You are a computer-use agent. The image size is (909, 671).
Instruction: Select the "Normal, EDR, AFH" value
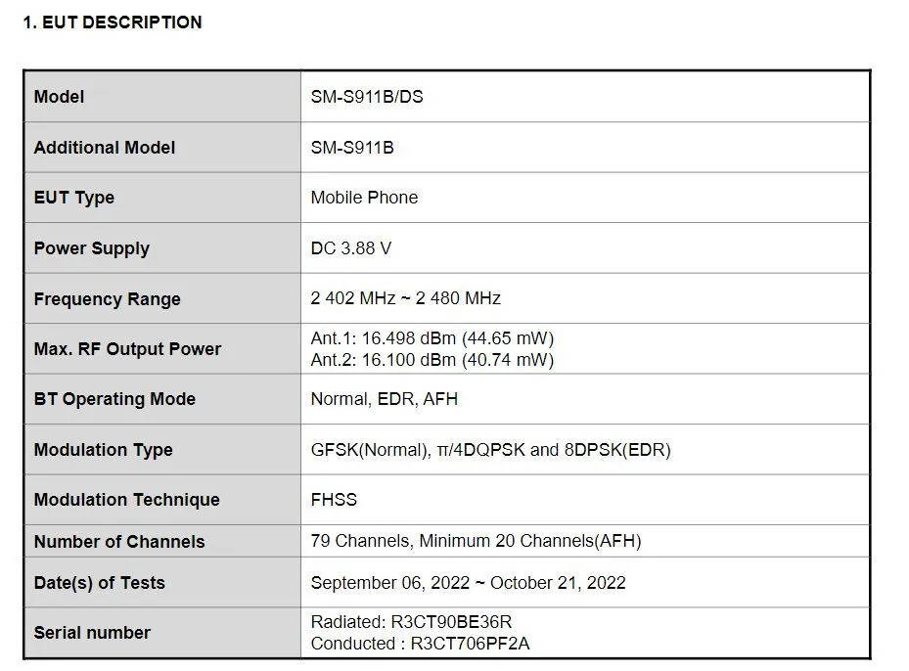[385, 399]
